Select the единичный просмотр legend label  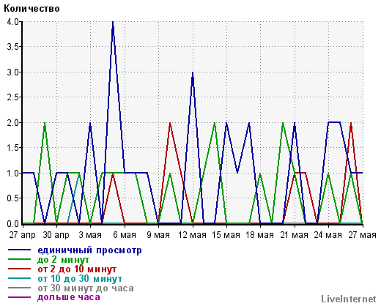coord(89,250)
